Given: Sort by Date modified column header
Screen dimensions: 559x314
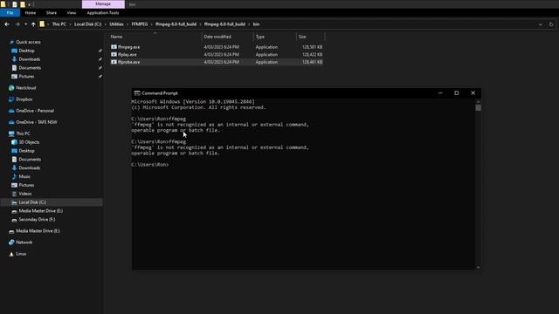Looking at the screenshot, I should coord(217,37).
